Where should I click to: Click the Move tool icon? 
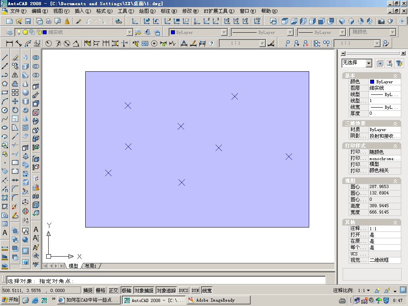(15, 101)
